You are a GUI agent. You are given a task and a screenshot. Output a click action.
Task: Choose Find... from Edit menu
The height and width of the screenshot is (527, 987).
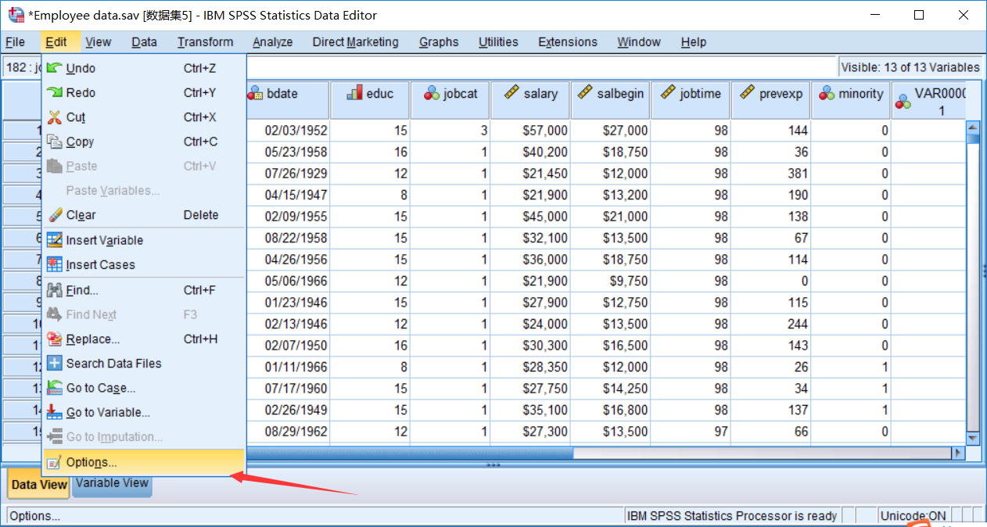coord(144,290)
